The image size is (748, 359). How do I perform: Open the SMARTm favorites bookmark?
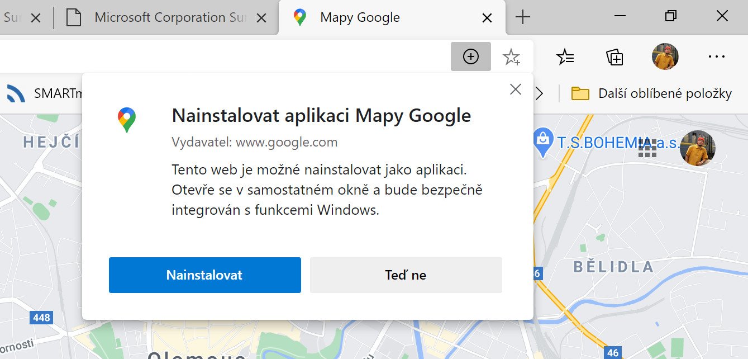pyautogui.click(x=45, y=93)
